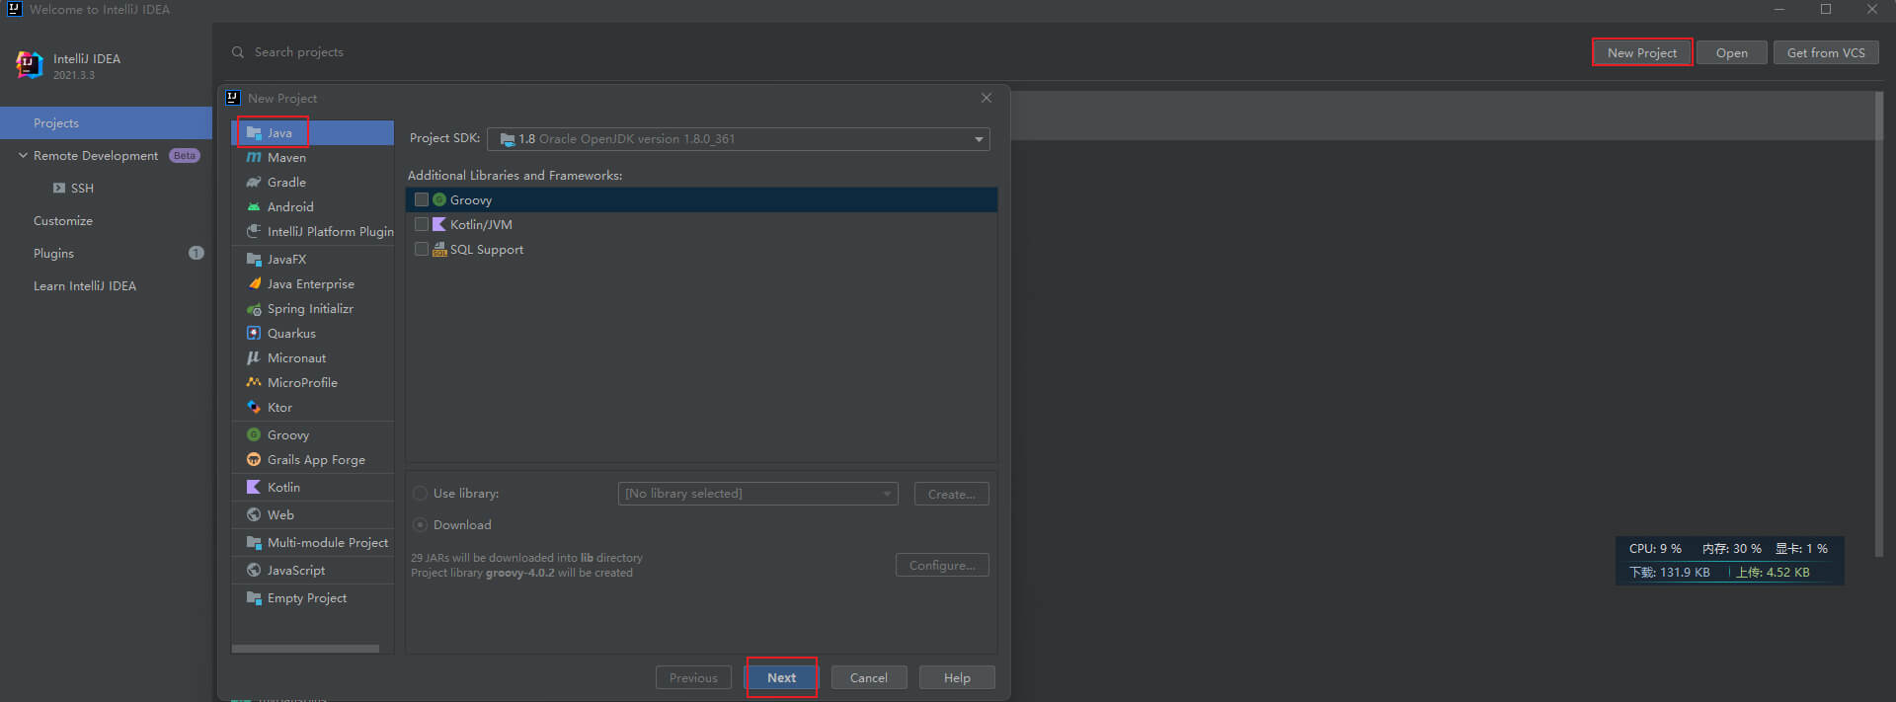
Task: Click the Empty Project folder icon
Action: [254, 598]
